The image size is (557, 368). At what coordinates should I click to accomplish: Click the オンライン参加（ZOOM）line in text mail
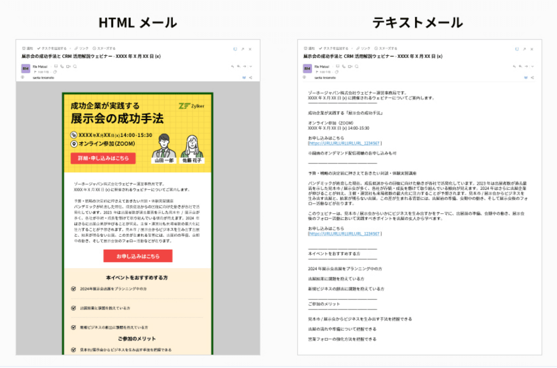coord(331,123)
